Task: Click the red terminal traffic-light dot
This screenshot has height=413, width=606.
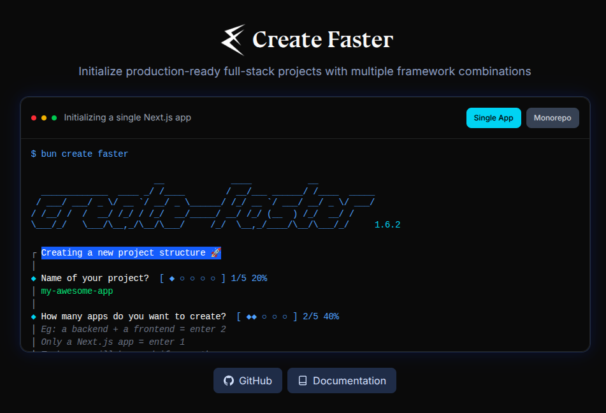Action: [33, 117]
